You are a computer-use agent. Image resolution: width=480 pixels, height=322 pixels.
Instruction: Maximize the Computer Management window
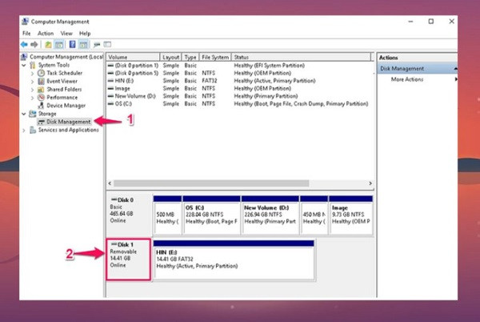(x=431, y=22)
